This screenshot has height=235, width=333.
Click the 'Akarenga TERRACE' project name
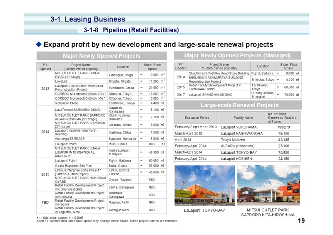(x=70, y=139)
